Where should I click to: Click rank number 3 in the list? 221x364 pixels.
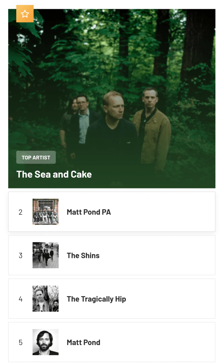pos(21,256)
